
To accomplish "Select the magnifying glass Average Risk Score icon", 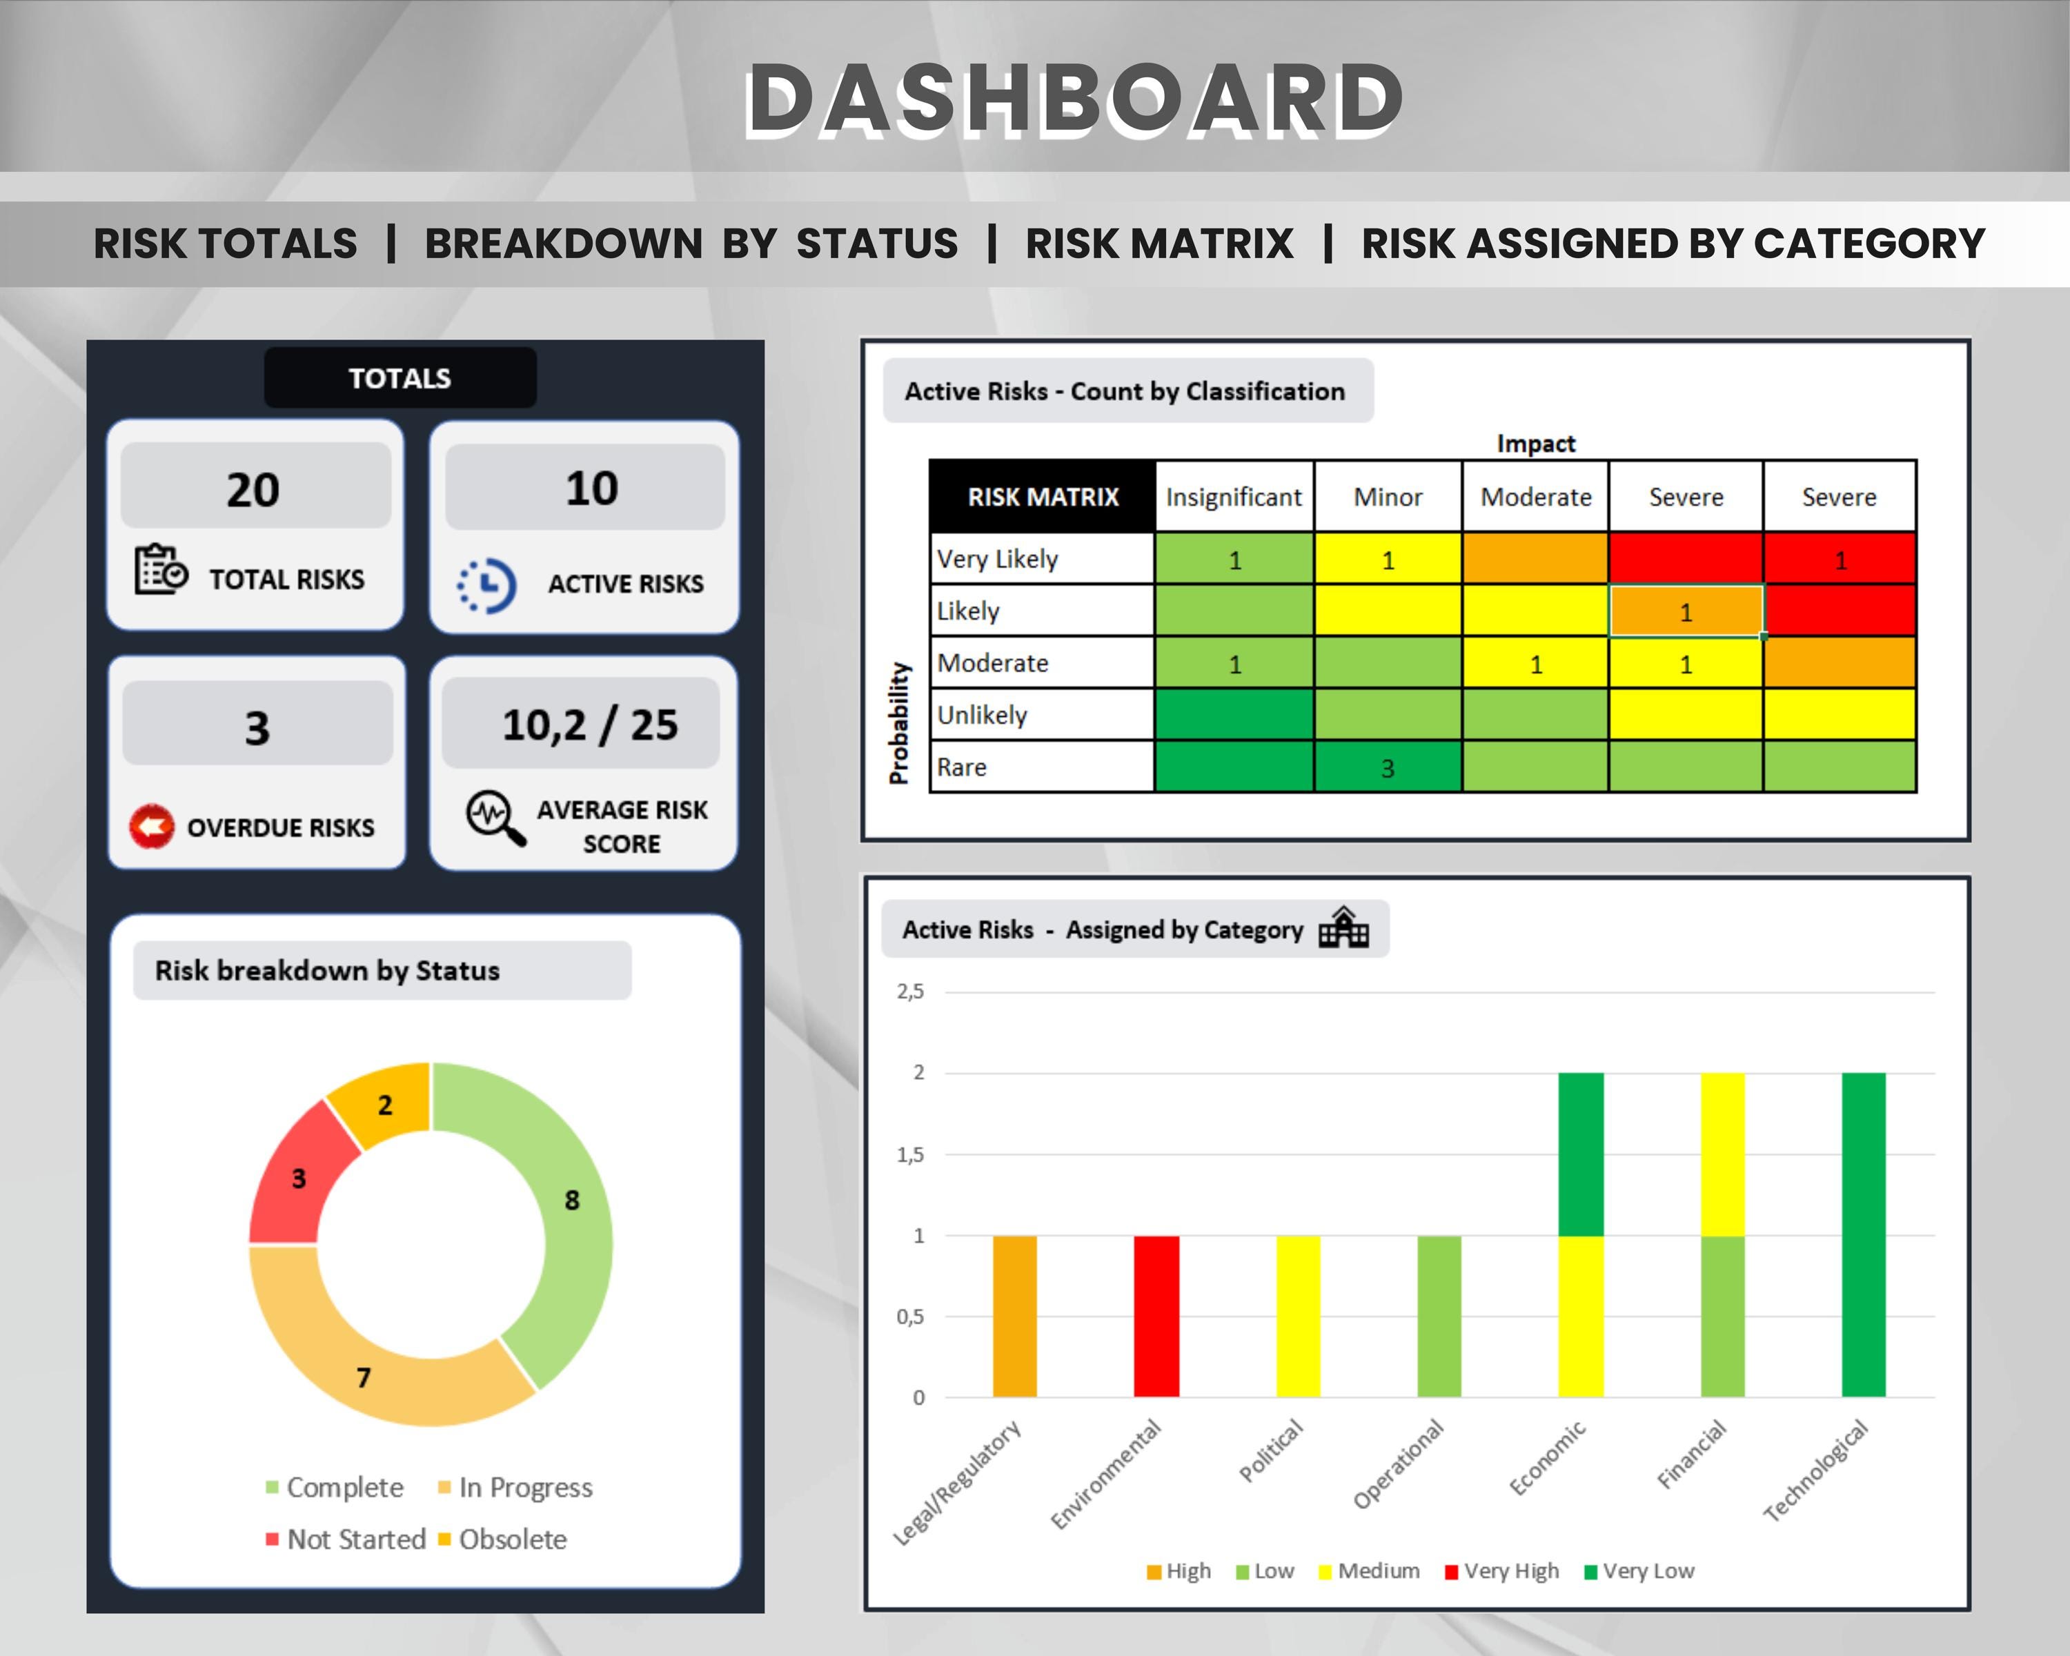I will [x=493, y=818].
